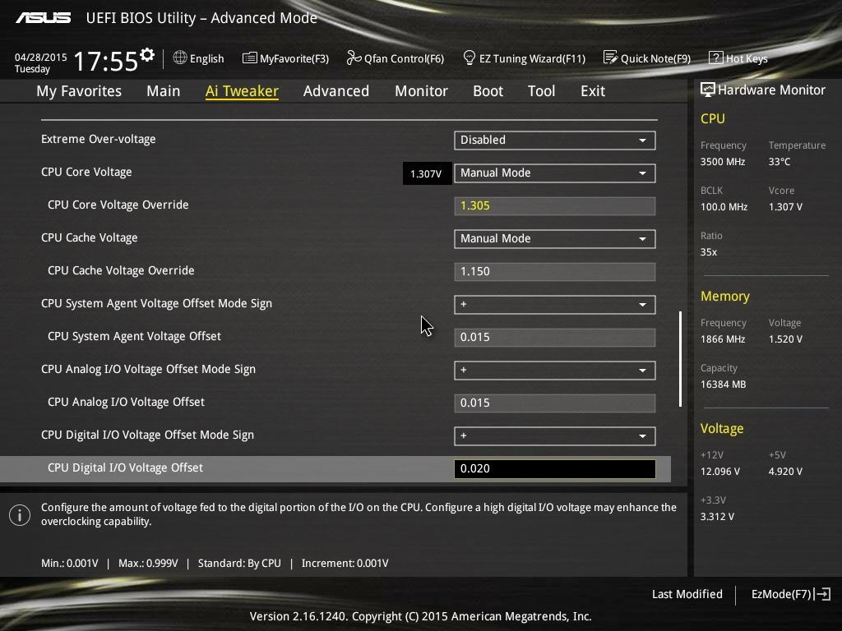Click the settings list scrollbar thumb

(680, 358)
